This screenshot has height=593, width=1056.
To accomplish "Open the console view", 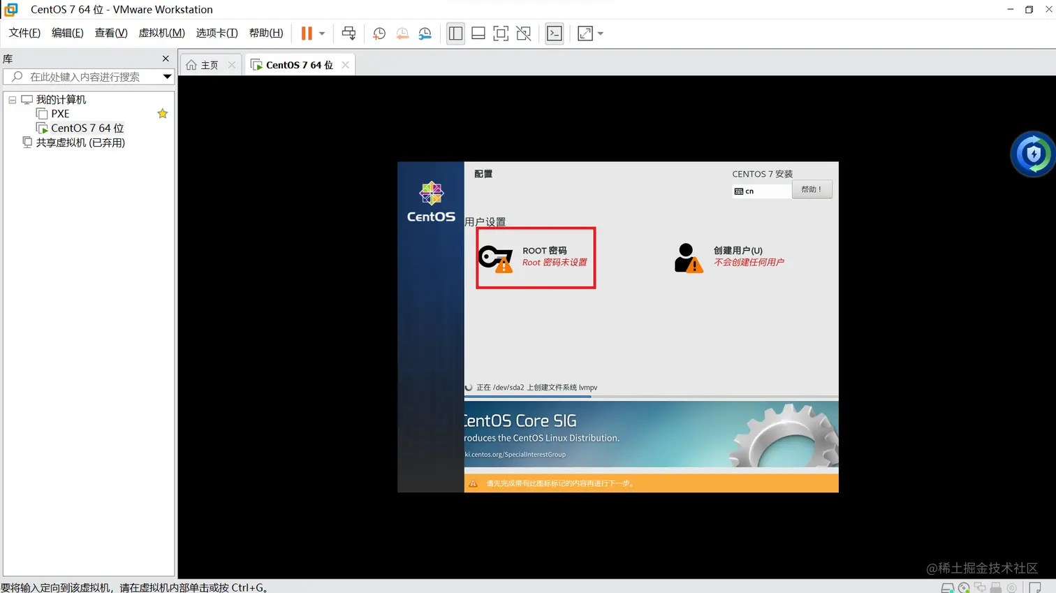I will coord(555,34).
